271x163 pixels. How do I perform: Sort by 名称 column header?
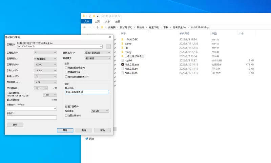point(123,33)
